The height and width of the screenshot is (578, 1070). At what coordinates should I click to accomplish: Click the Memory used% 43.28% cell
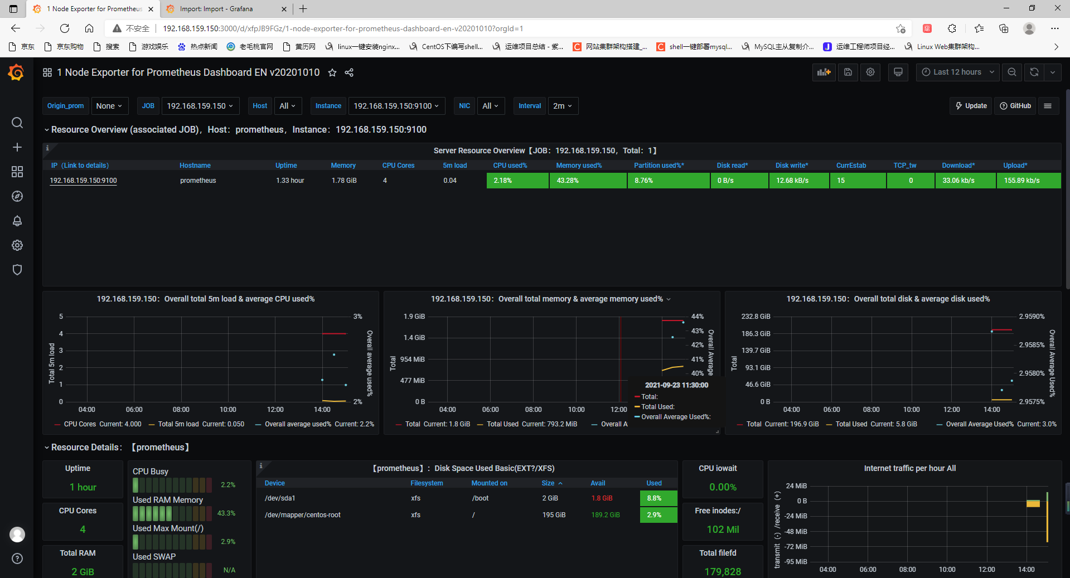tap(588, 181)
